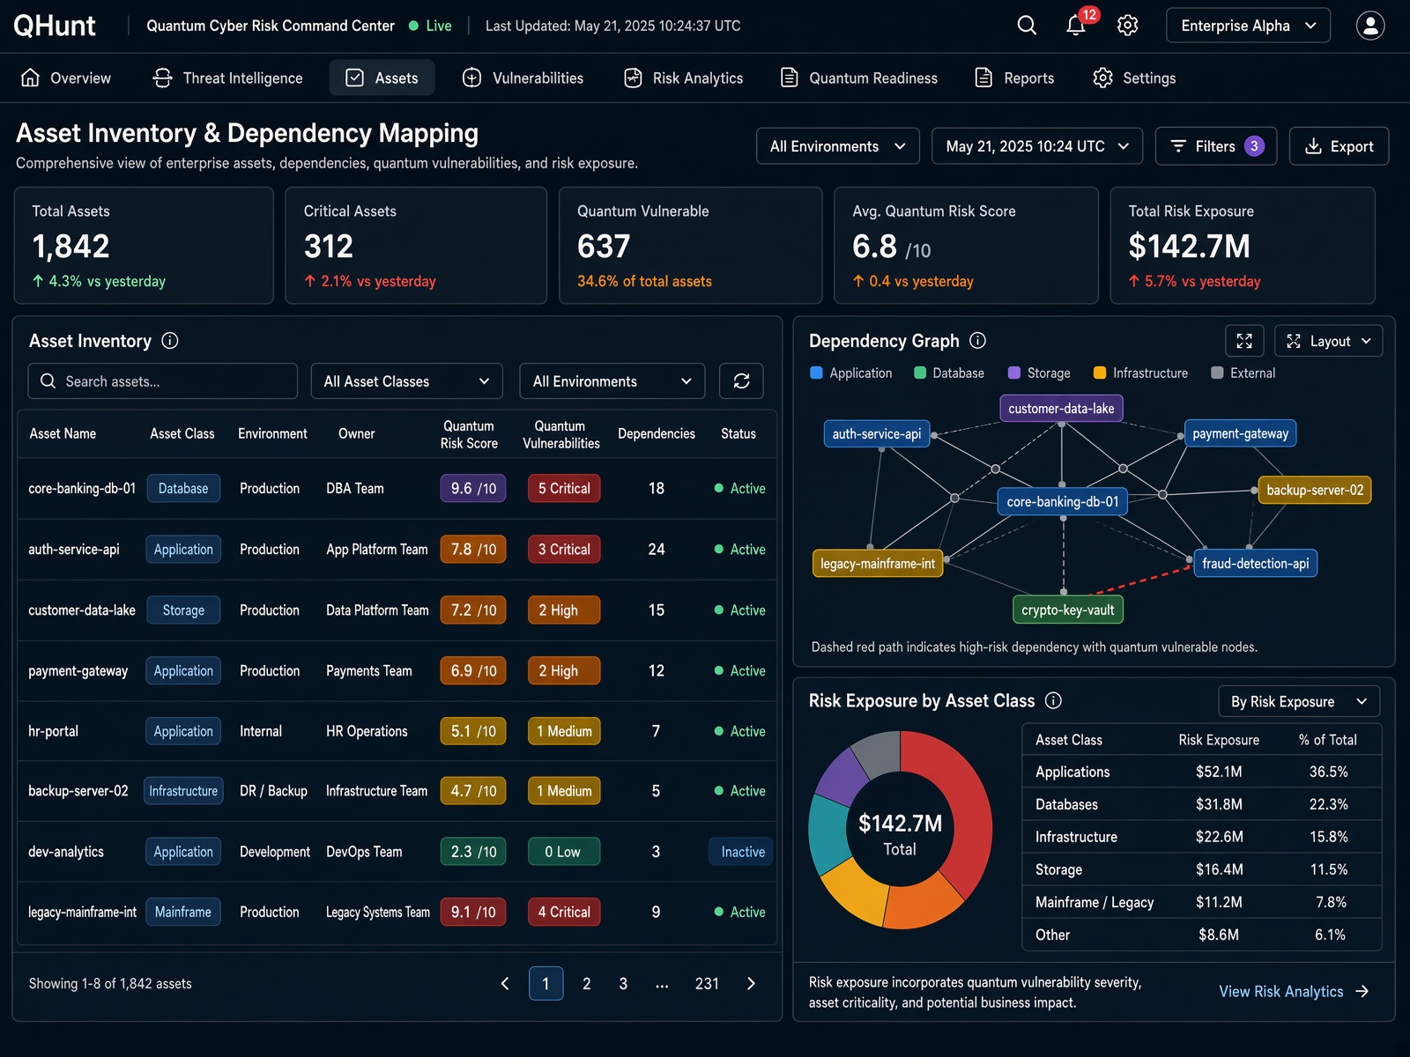
Task: Toggle the Infrastructure legend item
Action: pos(1140,373)
